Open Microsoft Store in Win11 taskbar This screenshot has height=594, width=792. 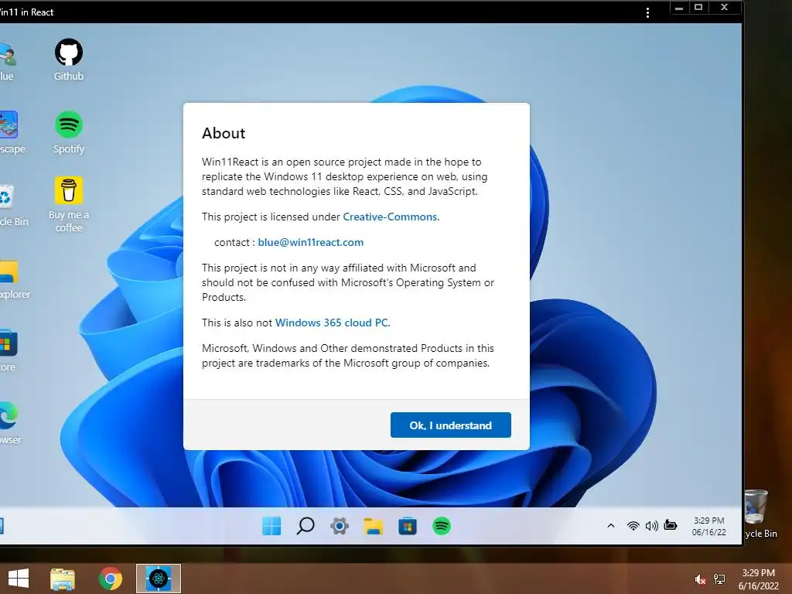pos(407,526)
